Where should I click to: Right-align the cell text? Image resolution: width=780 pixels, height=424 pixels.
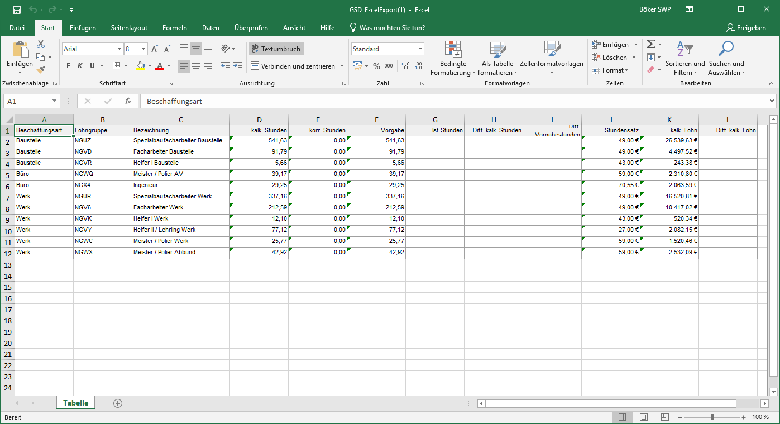pyautogui.click(x=208, y=66)
